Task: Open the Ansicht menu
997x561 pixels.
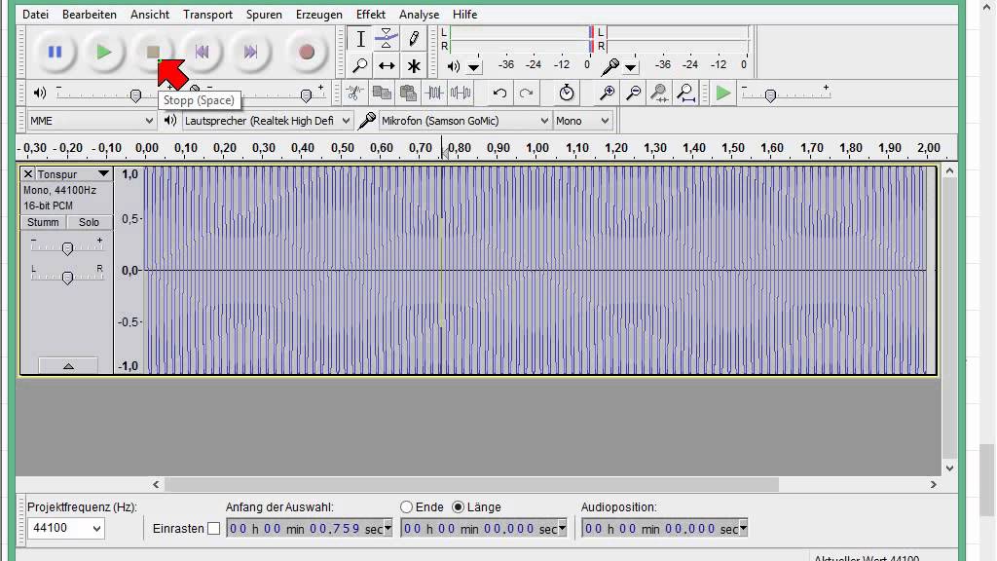Action: coord(150,14)
